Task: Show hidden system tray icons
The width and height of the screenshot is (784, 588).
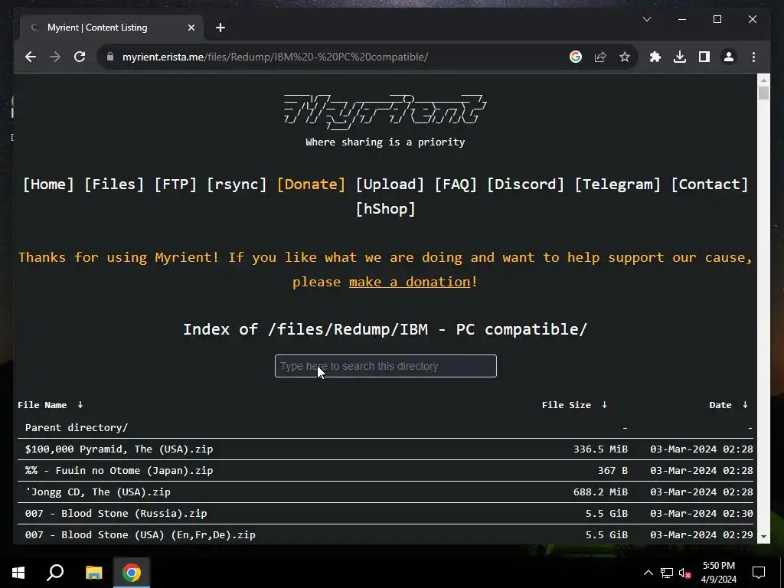Action: click(x=648, y=573)
